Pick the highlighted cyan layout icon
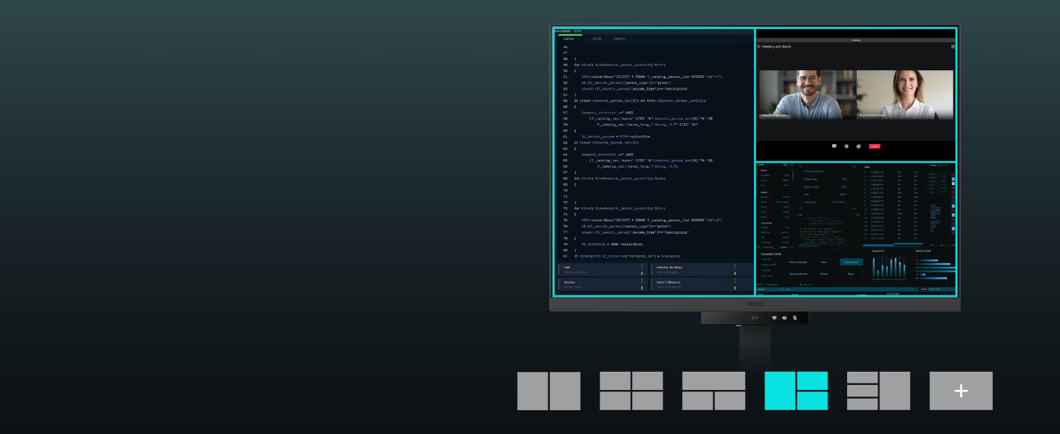Image resolution: width=1060 pixels, height=434 pixels. 796,391
